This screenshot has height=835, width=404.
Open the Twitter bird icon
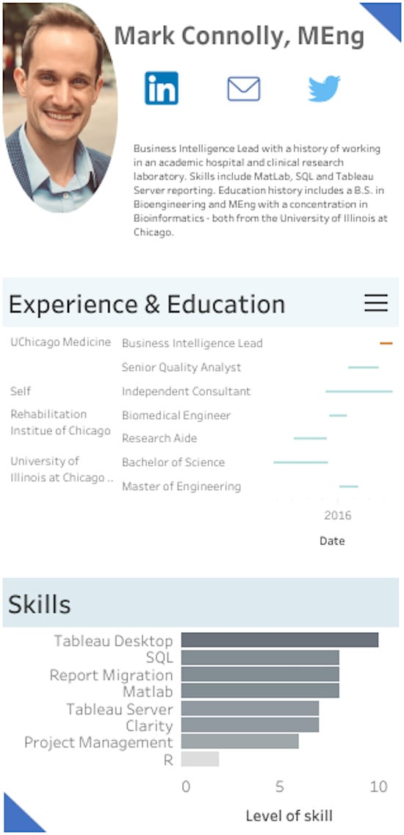324,88
